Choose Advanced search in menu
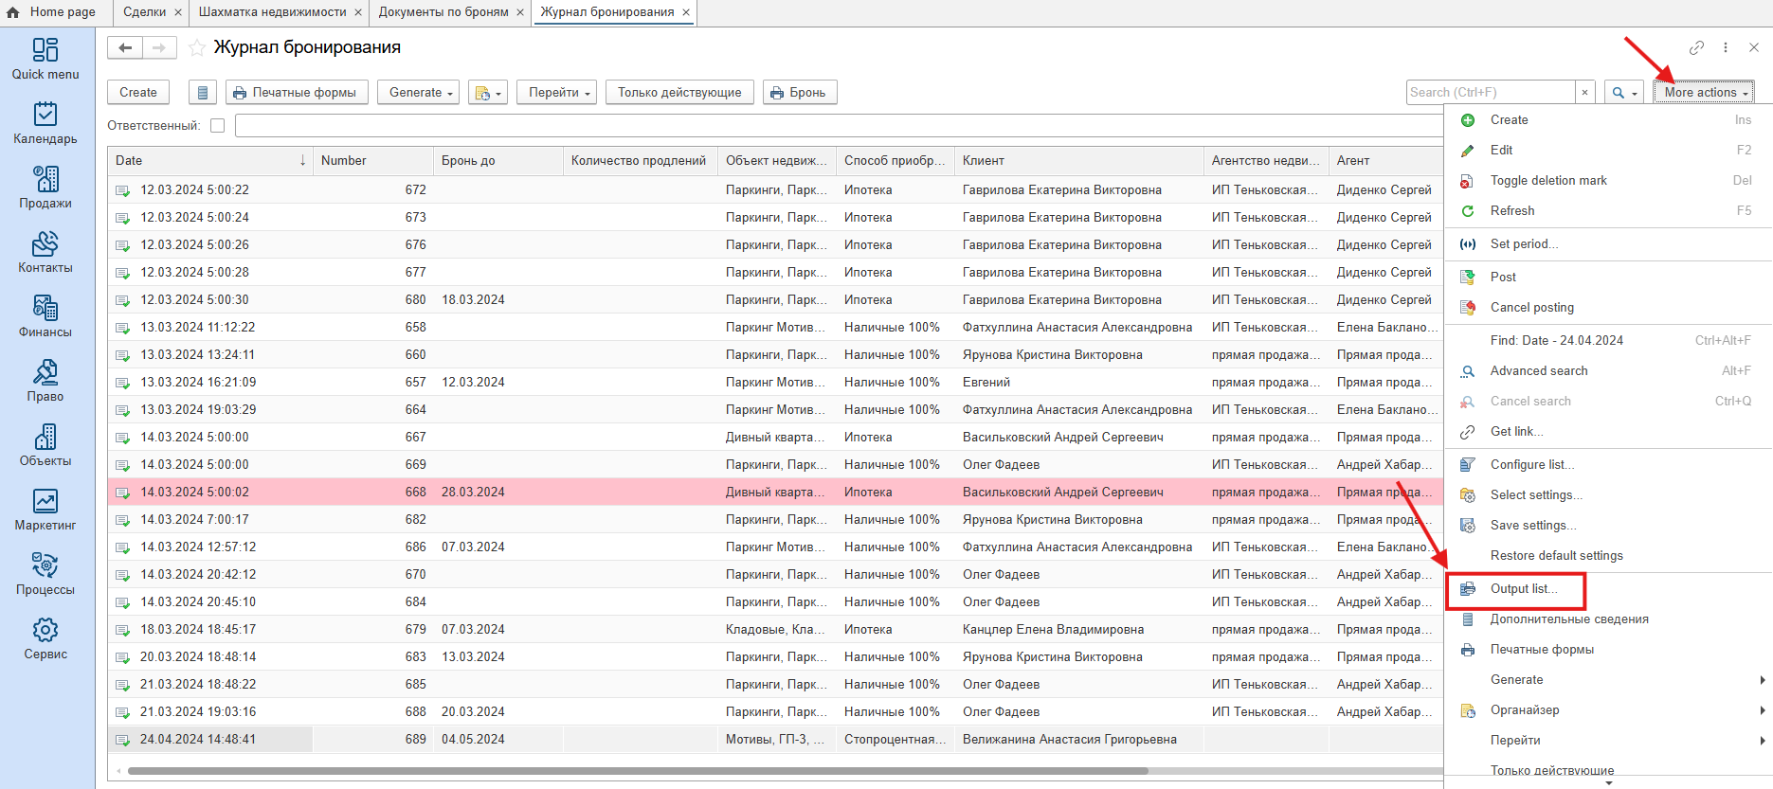The width and height of the screenshot is (1773, 789). pyautogui.click(x=1538, y=371)
